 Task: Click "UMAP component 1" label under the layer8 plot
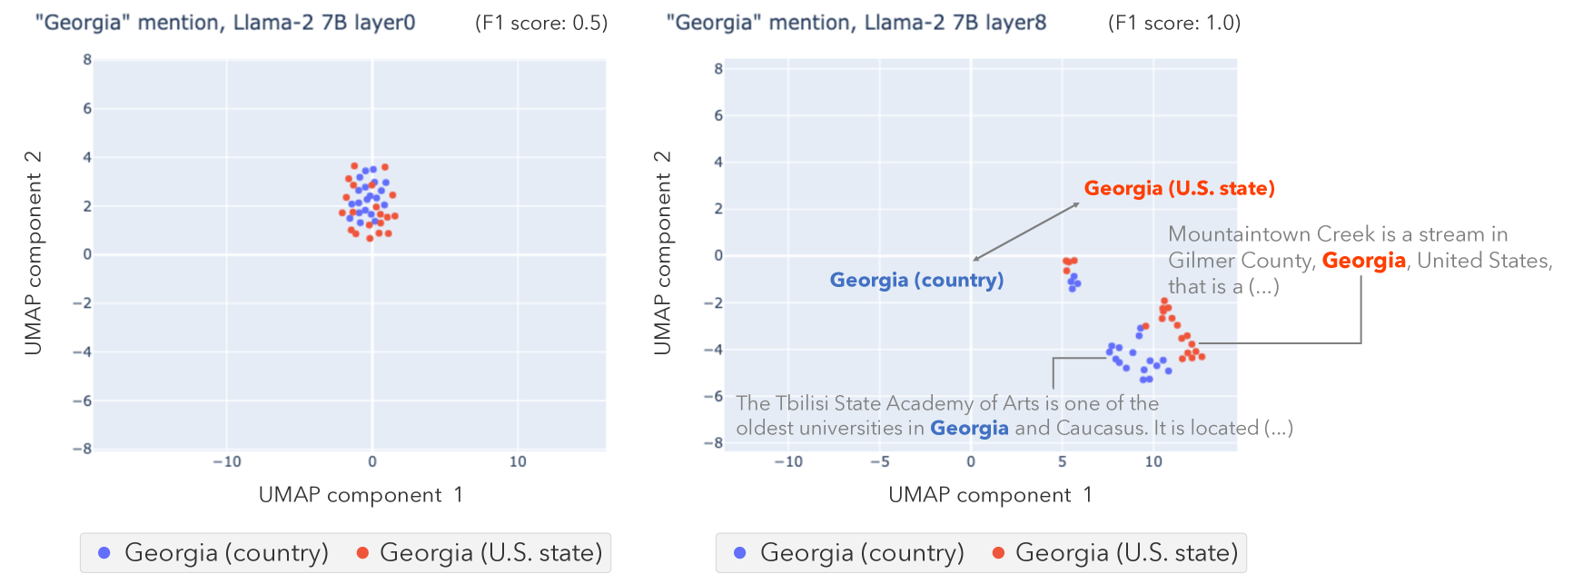tap(990, 495)
